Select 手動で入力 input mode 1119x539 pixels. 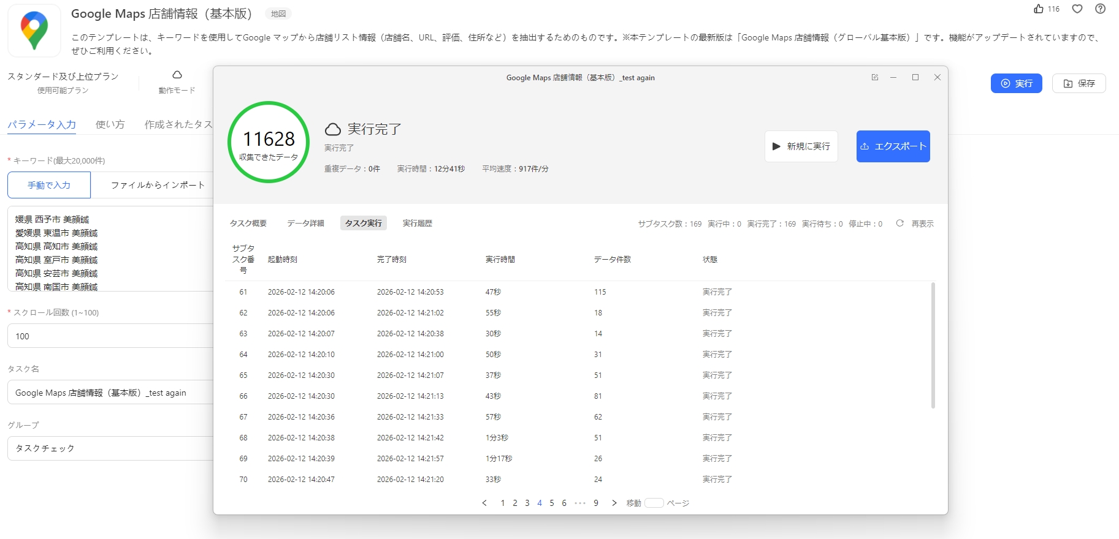[49, 185]
